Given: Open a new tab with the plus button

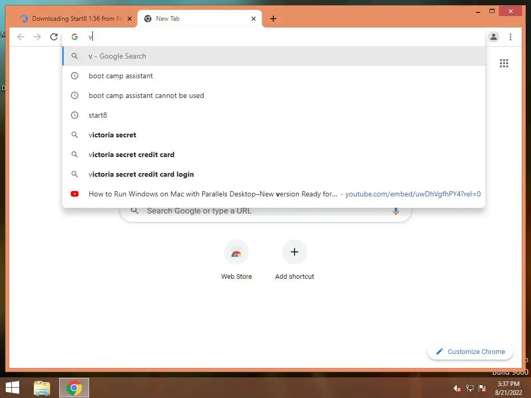Looking at the screenshot, I should click(x=273, y=19).
